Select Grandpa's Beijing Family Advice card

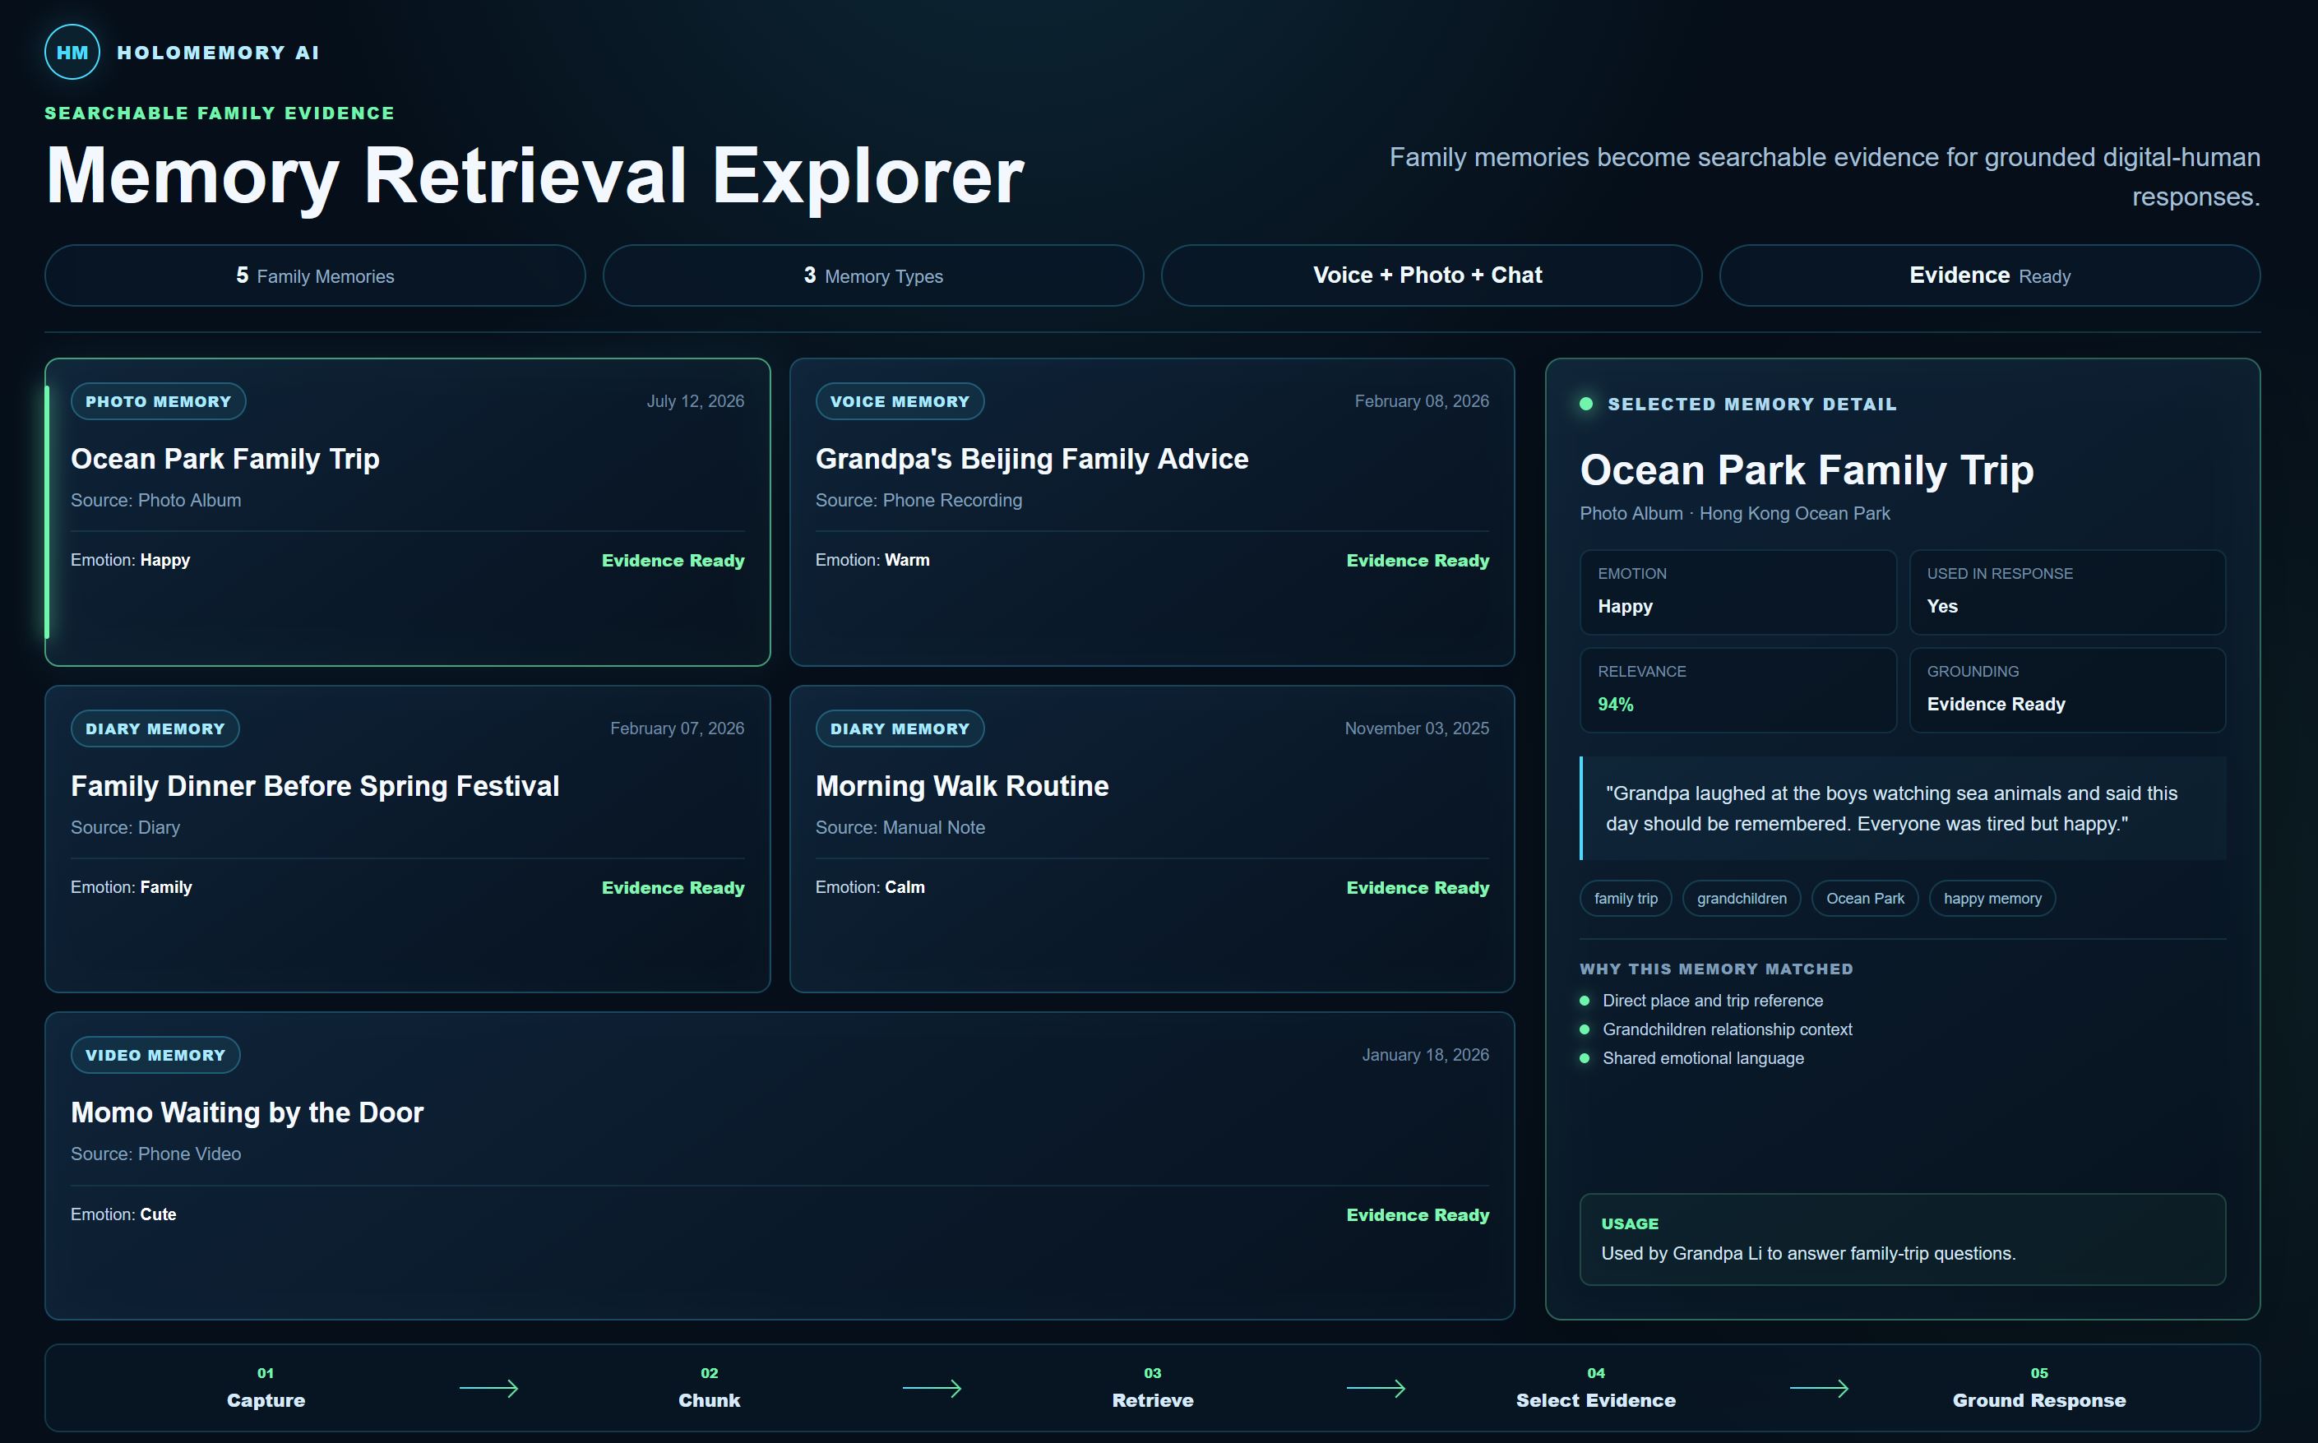1152,511
